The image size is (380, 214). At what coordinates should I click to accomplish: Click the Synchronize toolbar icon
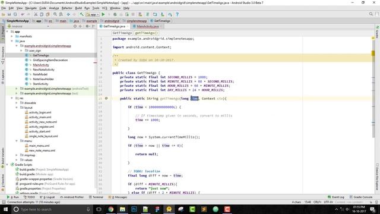point(15,14)
